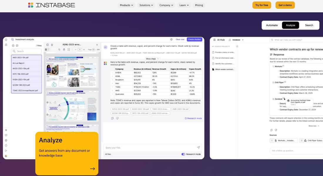Go to the Pricing page
Image resolution: width=323 pixels, height=176 pixels.
(199, 5)
